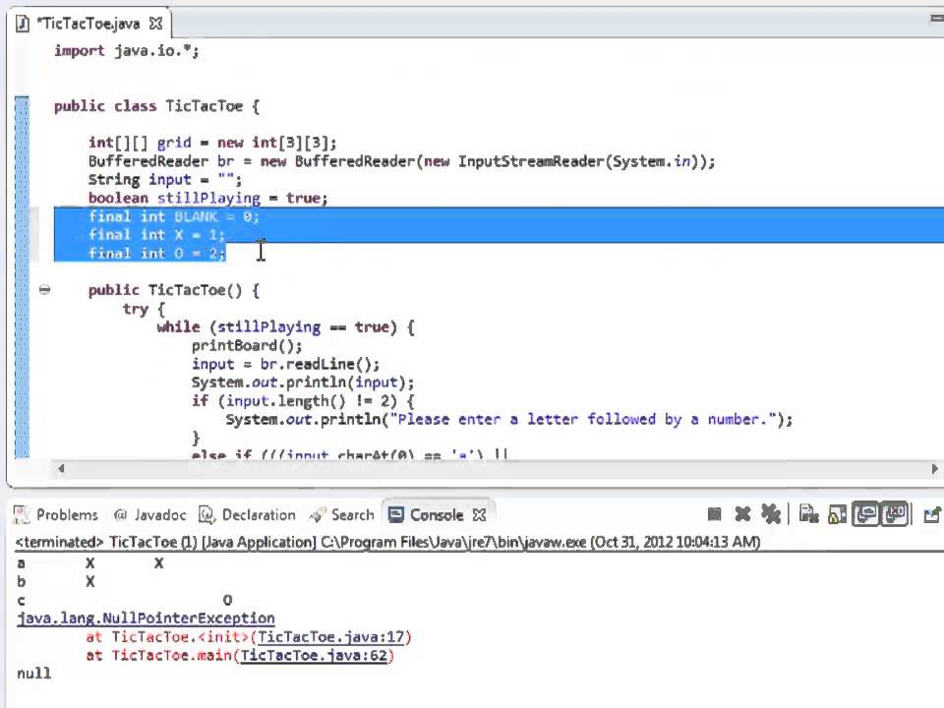Image resolution: width=944 pixels, height=708 pixels.
Task: Minimize the editor area using top-right icon
Action: coord(936,20)
